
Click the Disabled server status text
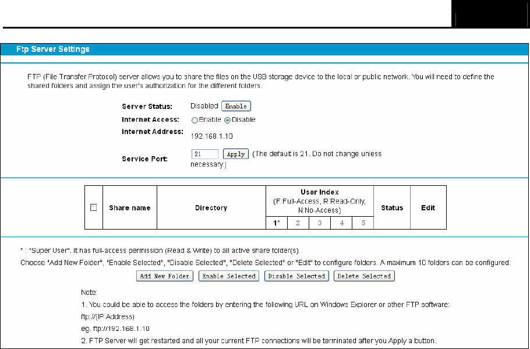[204, 106]
